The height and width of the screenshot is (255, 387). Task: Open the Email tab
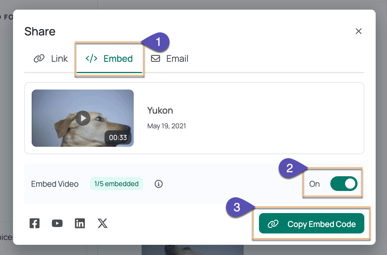[x=169, y=59]
